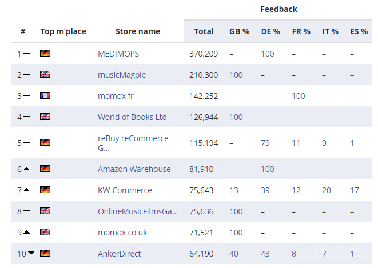This screenshot has height=268, width=378.
Task: Click the no-change dash at rank 1
Action: coord(27,53)
